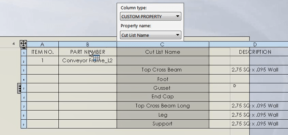Click the Top Cross Beam cell
This screenshot has height=135, width=288.
pos(163,70)
